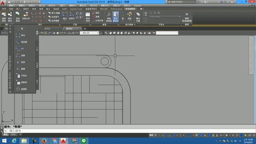Select Linear parameter in authoring palette

20,35
